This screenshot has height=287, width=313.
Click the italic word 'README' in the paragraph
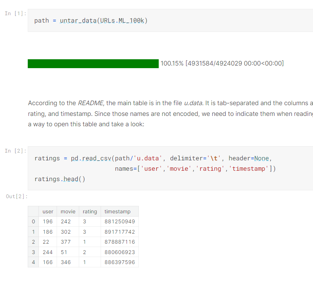point(90,103)
